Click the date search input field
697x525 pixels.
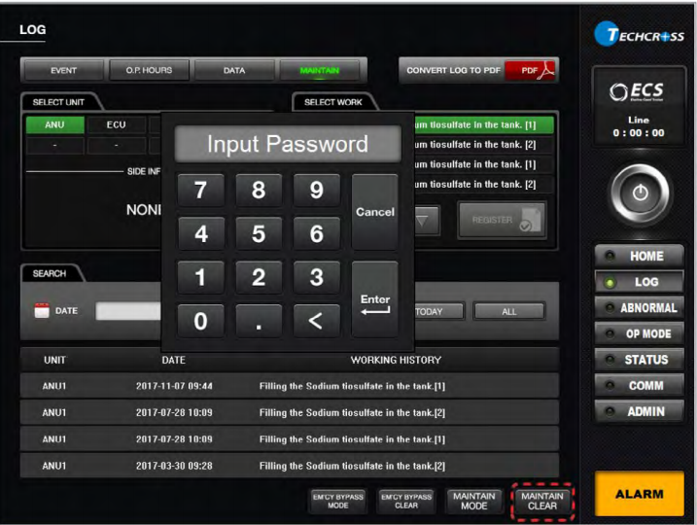[x=128, y=311]
